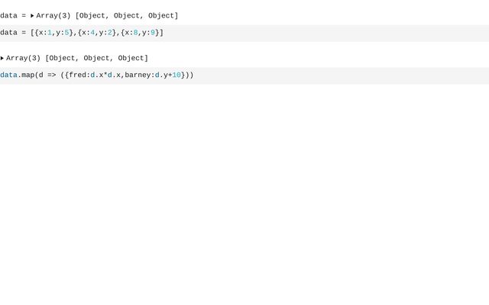The width and height of the screenshot is (489, 305).
Task: Click the 'fred' property key
Action: click(77, 75)
